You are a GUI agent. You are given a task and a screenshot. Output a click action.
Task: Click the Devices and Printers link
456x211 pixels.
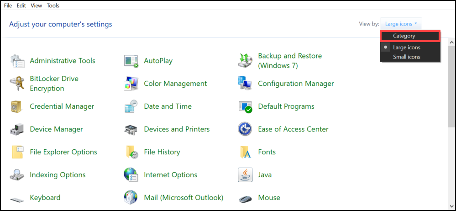coord(177,129)
